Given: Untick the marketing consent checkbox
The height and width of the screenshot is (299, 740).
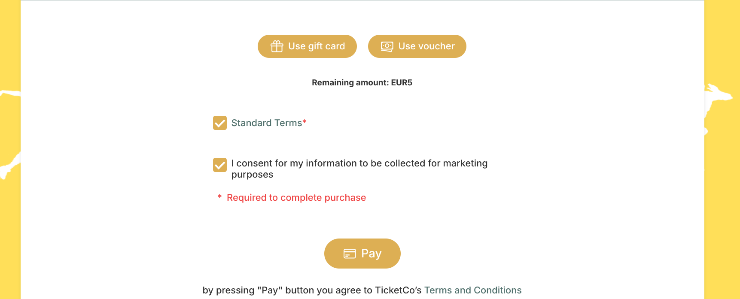Looking at the screenshot, I should pyautogui.click(x=220, y=165).
